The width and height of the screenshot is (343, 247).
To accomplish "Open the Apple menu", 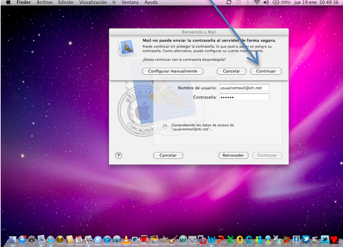I will pyautogui.click(x=8, y=3).
